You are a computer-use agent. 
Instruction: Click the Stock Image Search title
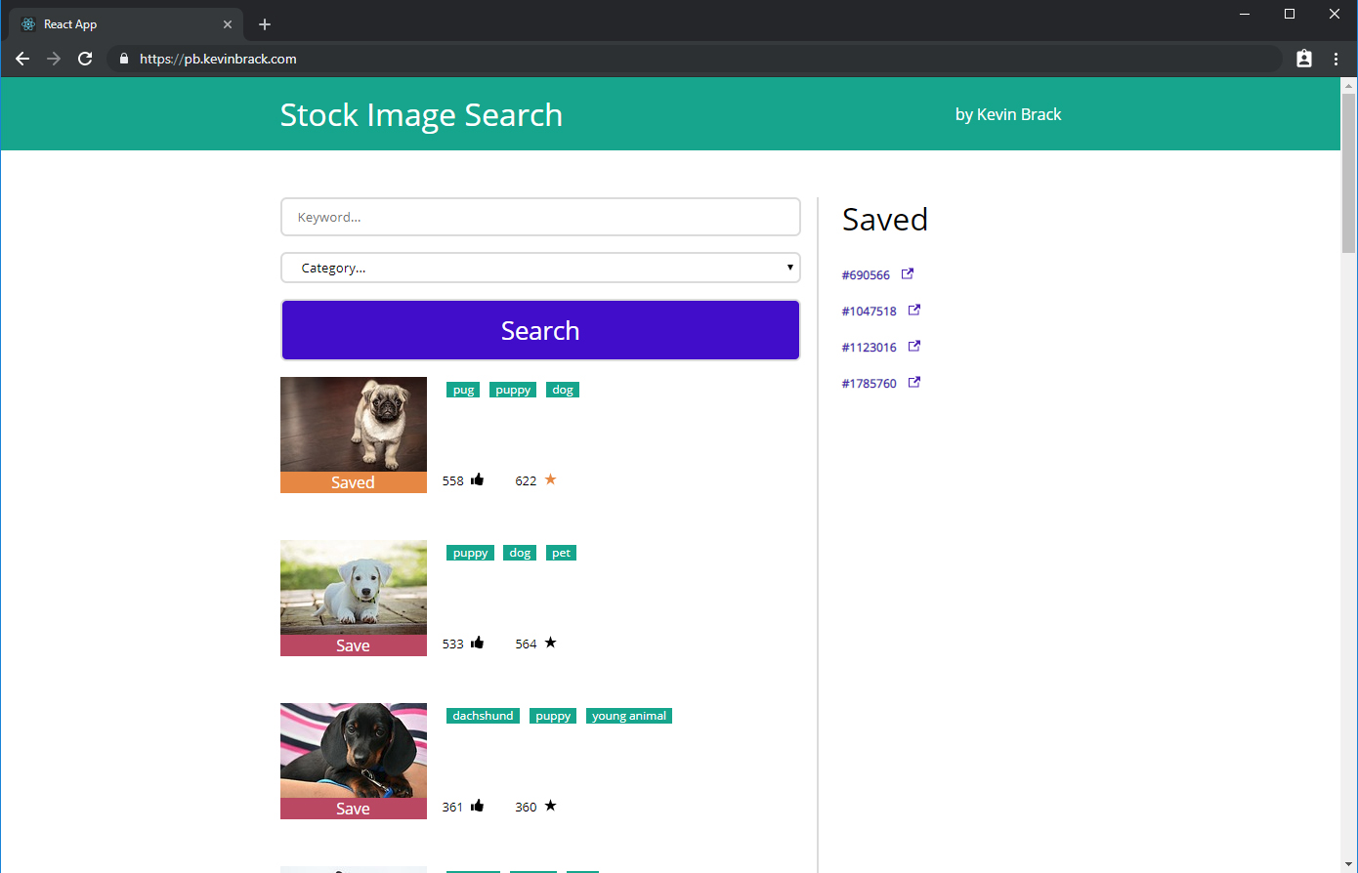(x=421, y=115)
